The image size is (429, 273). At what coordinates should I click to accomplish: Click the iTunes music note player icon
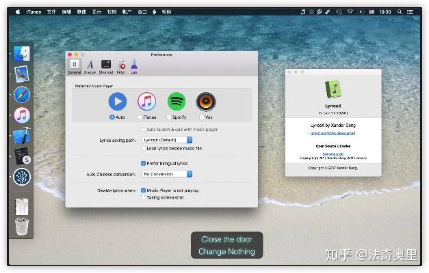pyautogui.click(x=147, y=102)
